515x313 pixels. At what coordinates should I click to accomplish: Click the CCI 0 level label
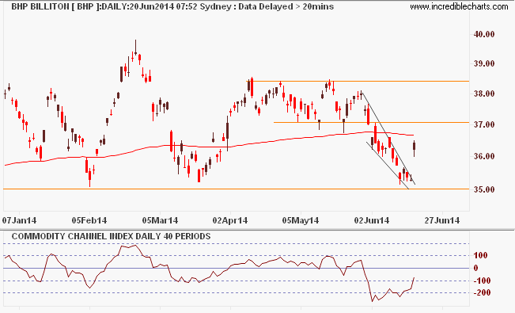click(x=475, y=268)
